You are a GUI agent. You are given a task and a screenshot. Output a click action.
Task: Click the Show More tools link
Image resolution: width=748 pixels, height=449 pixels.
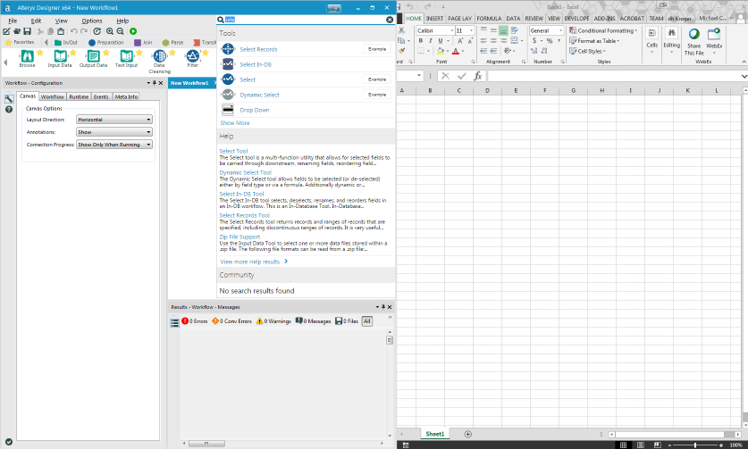click(x=235, y=123)
